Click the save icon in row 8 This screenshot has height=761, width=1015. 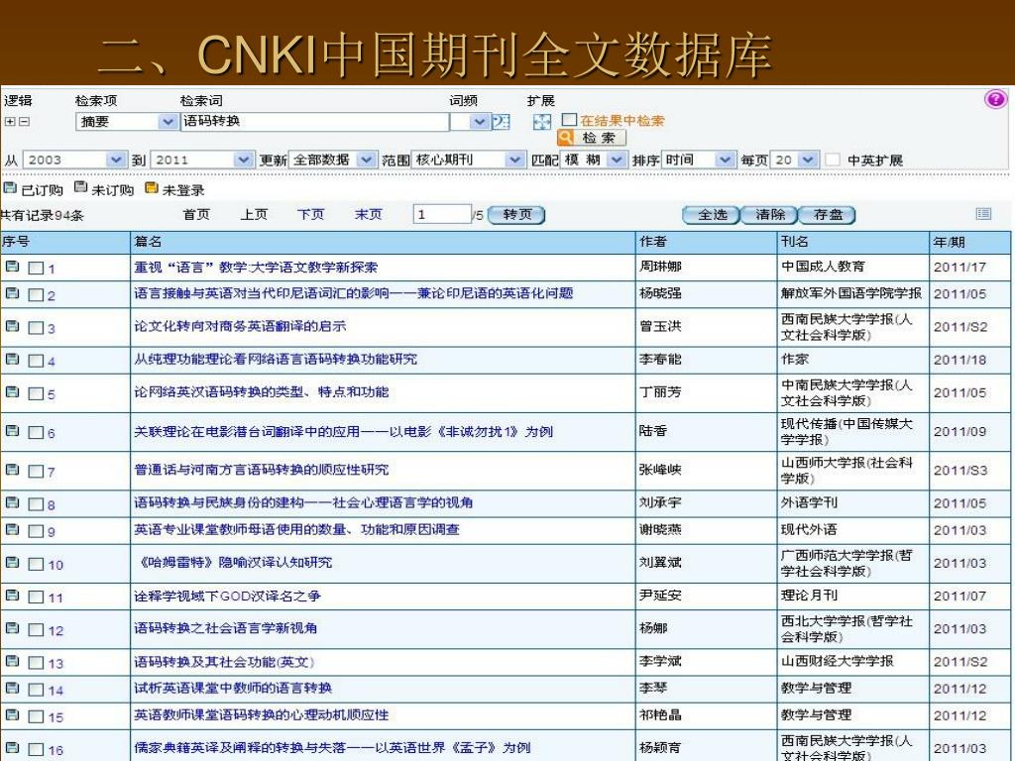point(12,502)
